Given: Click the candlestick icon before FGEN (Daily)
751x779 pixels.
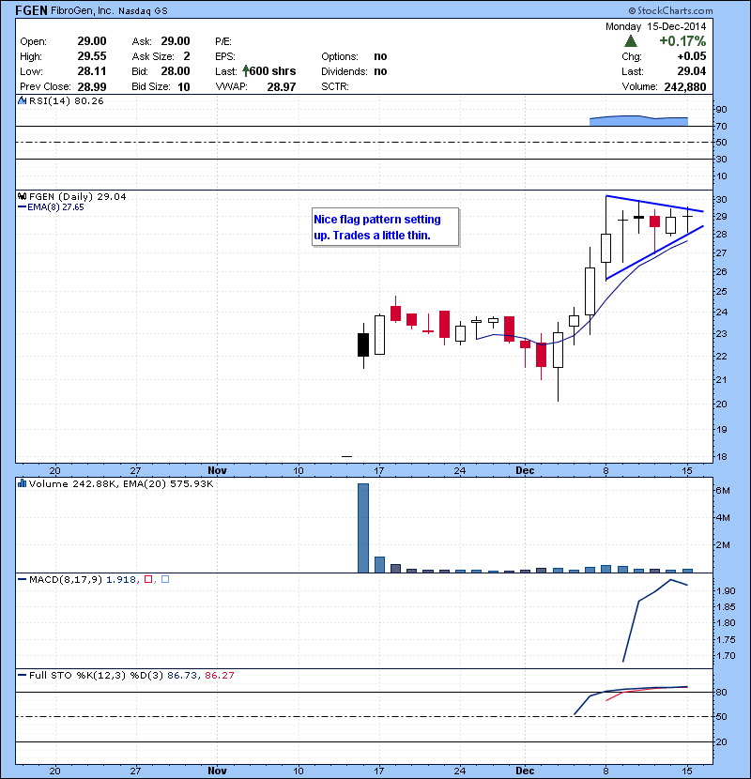Looking at the screenshot, I should click(x=22, y=196).
